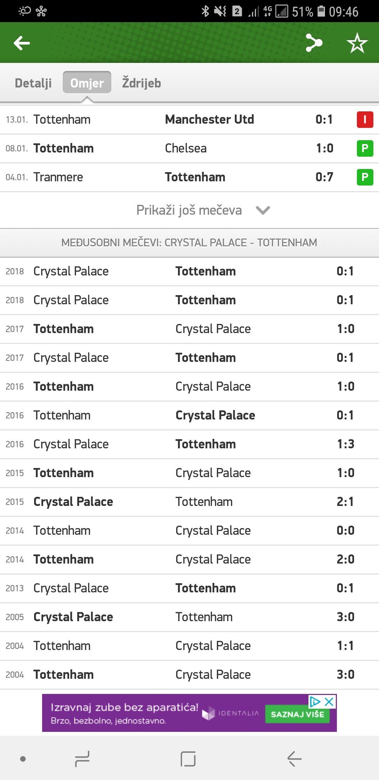Tap red 'I' loss badge for Manchester Utd
Screen dimensions: 379x780
pyautogui.click(x=365, y=119)
